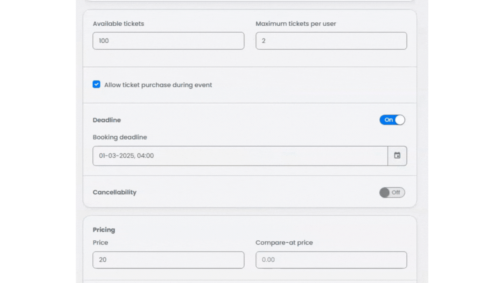Viewport: 504px width, 283px height.
Task: Focus the Maximum tickets per user field
Action: [331, 41]
